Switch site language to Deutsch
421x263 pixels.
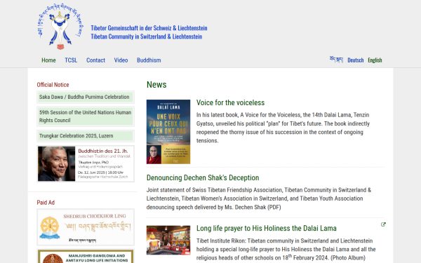tap(356, 60)
